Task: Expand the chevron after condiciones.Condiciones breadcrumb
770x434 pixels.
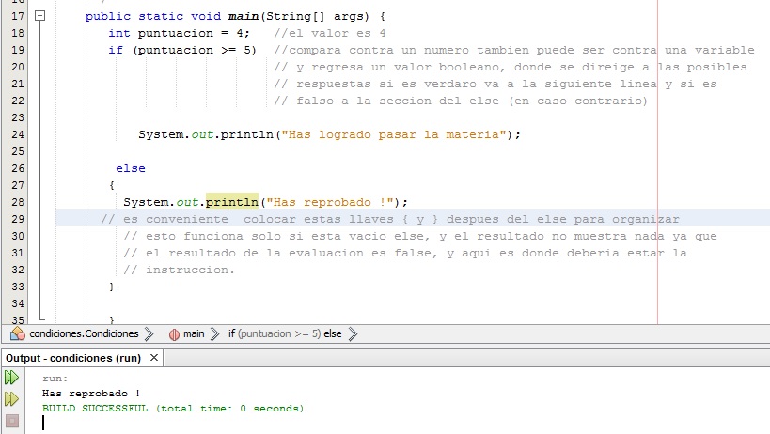Action: tap(150, 334)
